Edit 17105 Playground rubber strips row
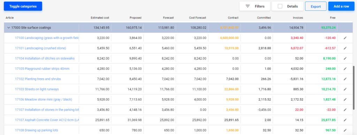This screenshot has width=357, height=135. tap(345, 68)
